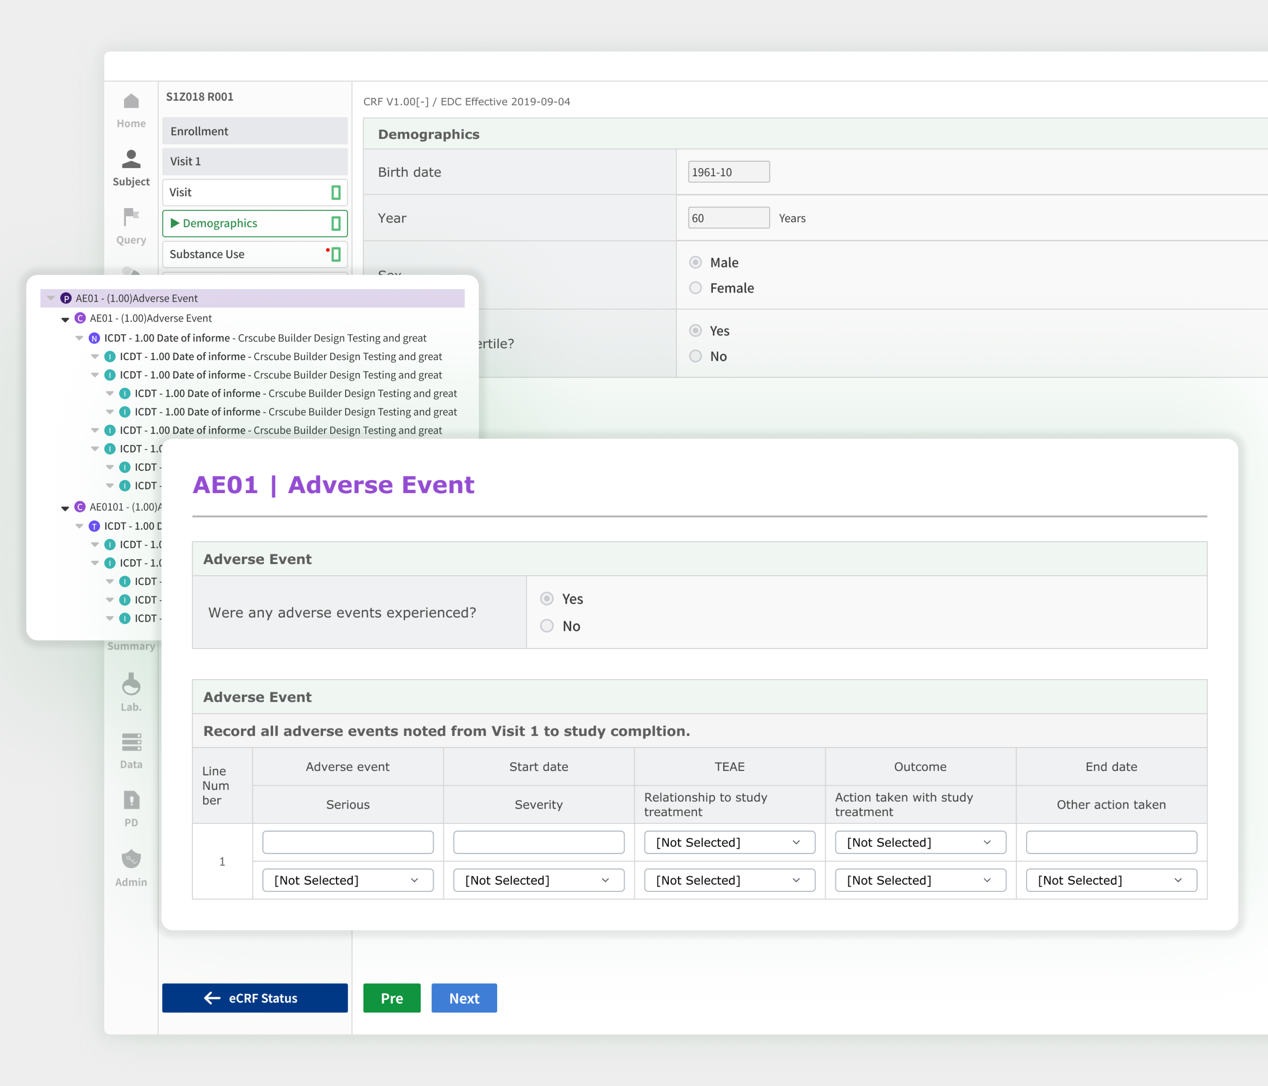
Task: Select the Subject sidebar icon
Action: point(131,160)
